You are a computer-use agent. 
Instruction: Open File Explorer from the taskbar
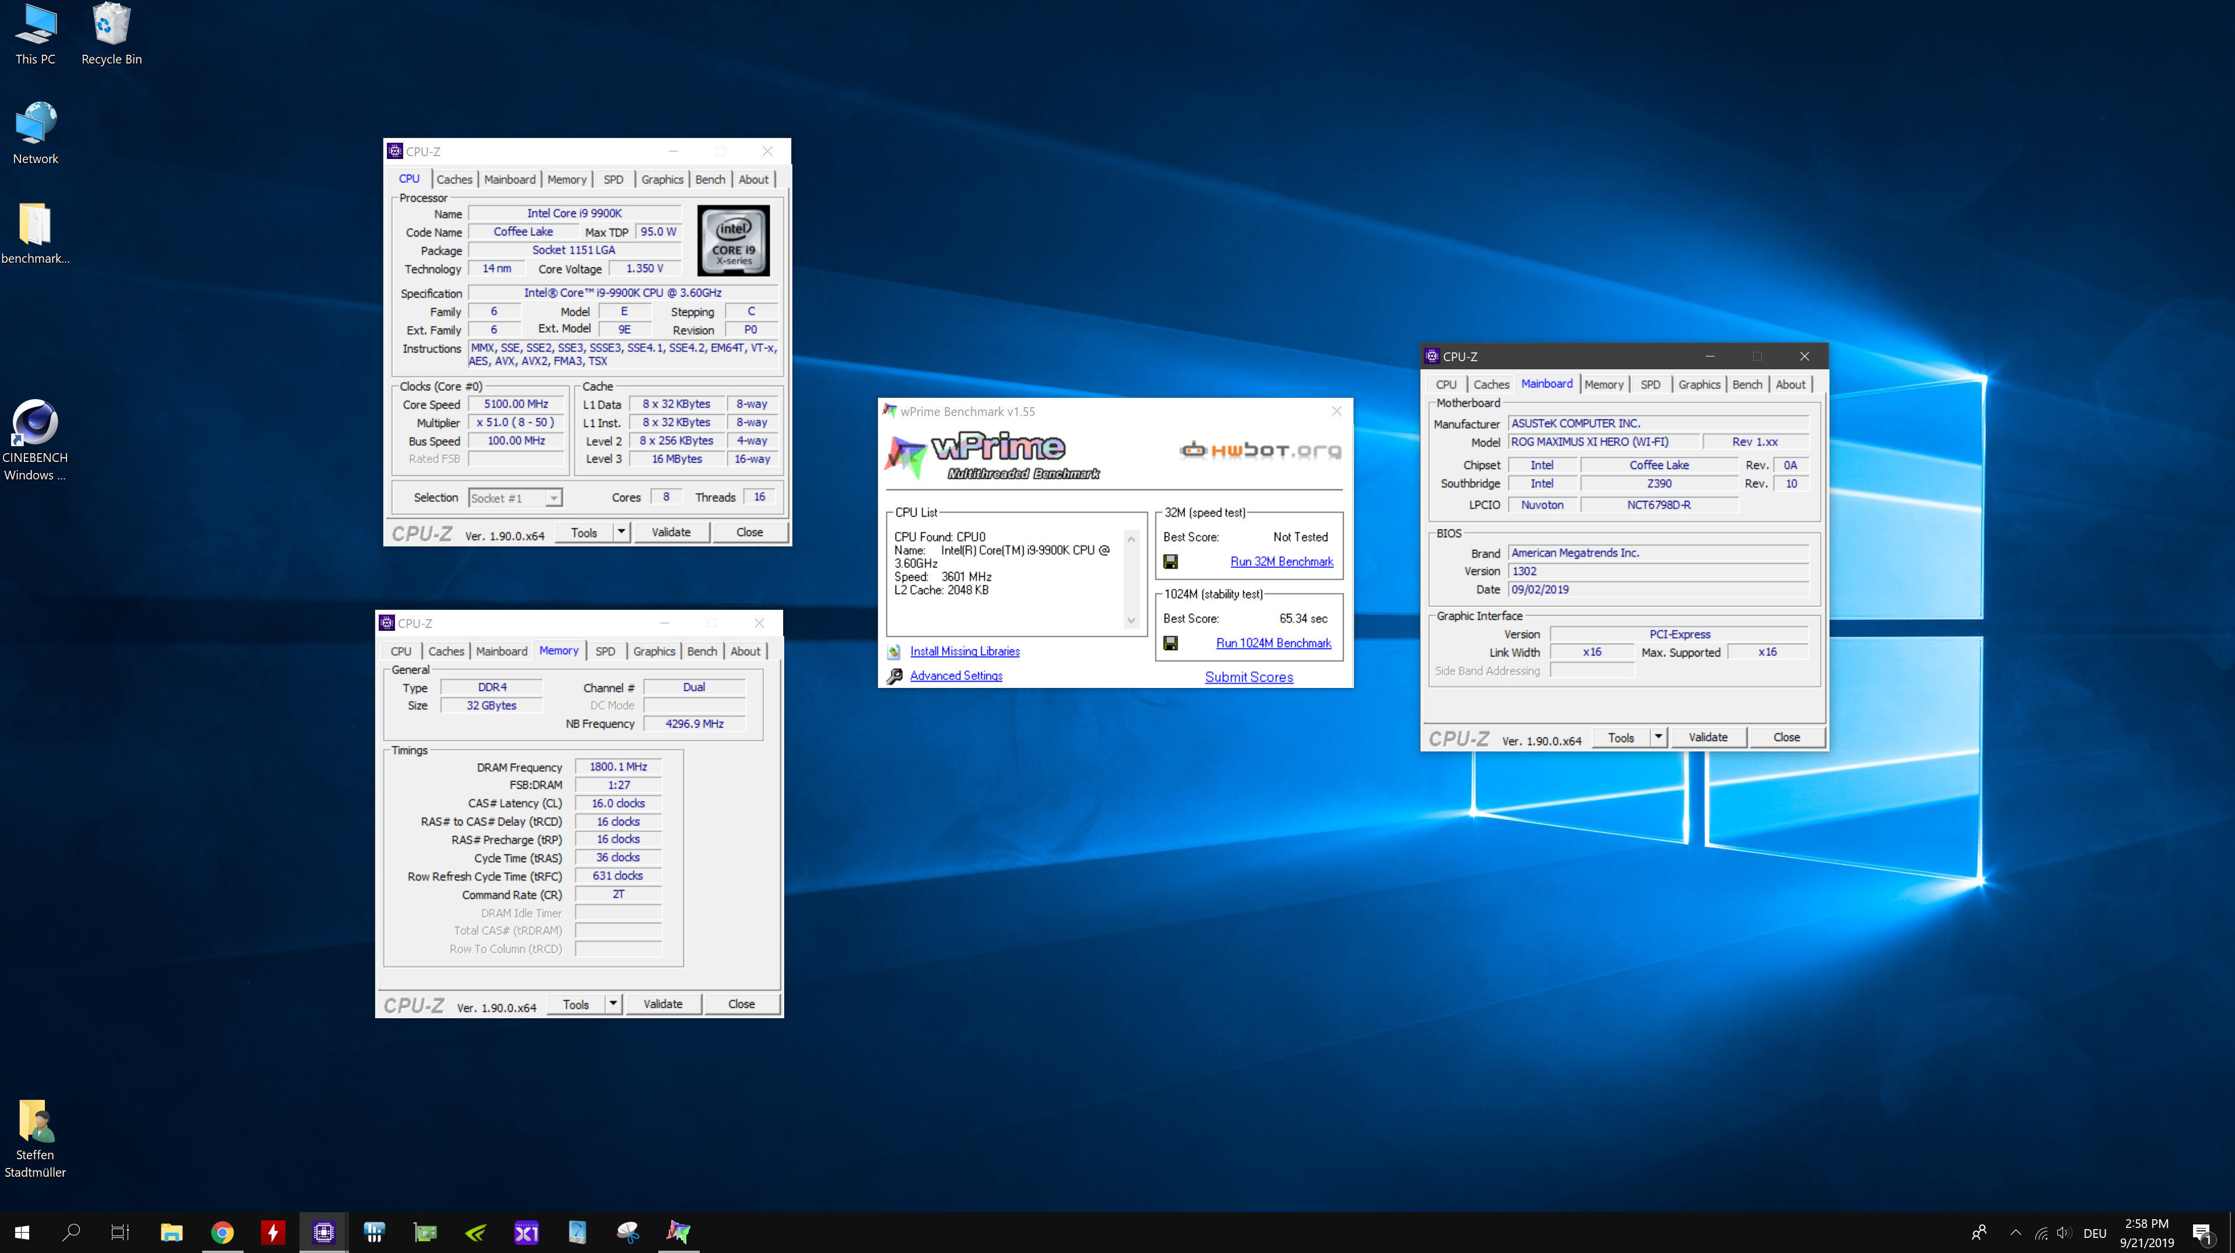[x=172, y=1232]
